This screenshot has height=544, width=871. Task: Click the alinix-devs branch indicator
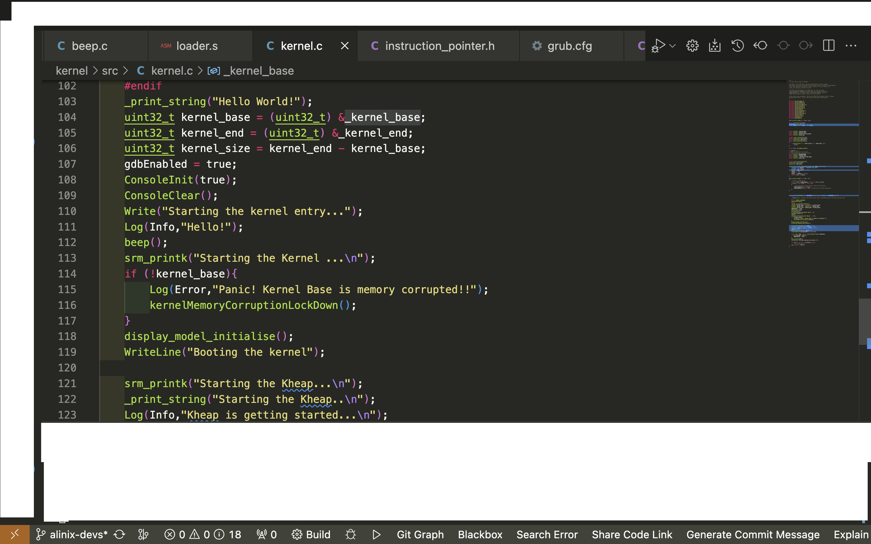72,535
